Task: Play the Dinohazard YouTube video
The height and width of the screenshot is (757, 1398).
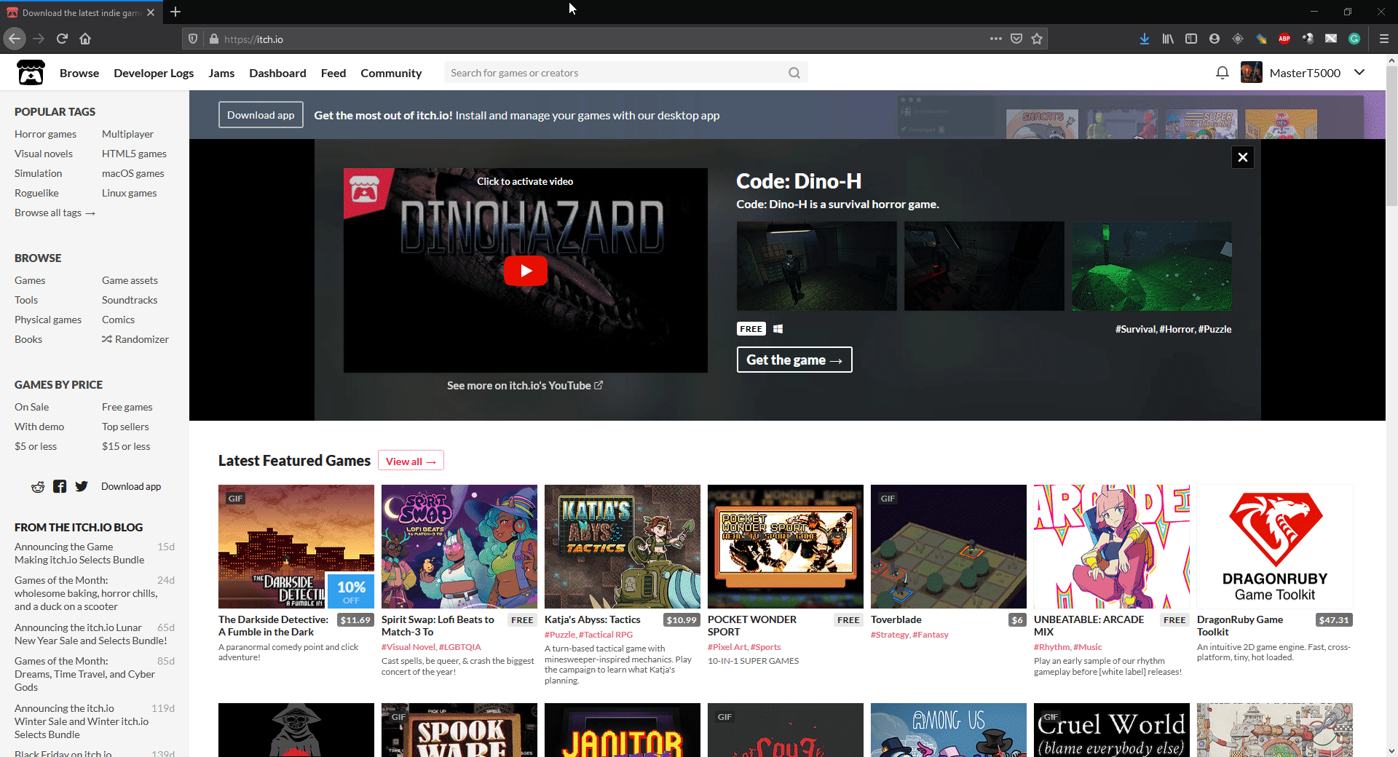Action: click(x=525, y=271)
